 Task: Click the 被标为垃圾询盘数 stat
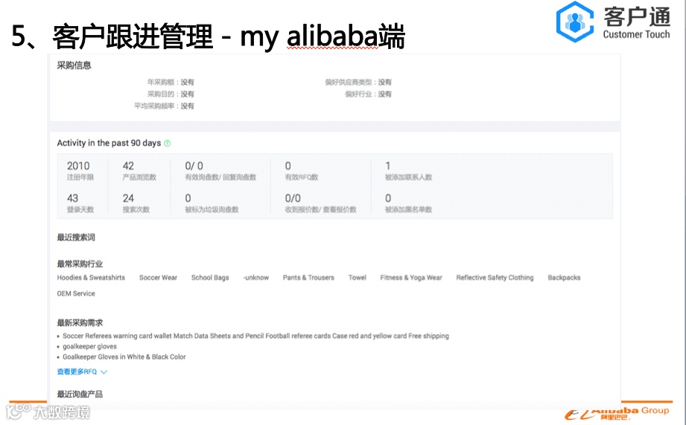click(x=212, y=203)
